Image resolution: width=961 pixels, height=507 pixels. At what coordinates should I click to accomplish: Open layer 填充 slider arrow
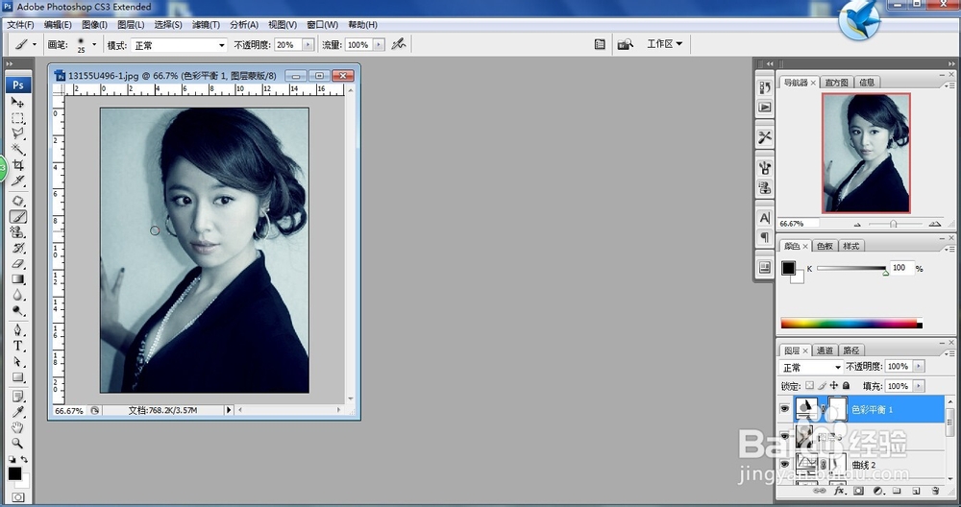[x=918, y=386]
